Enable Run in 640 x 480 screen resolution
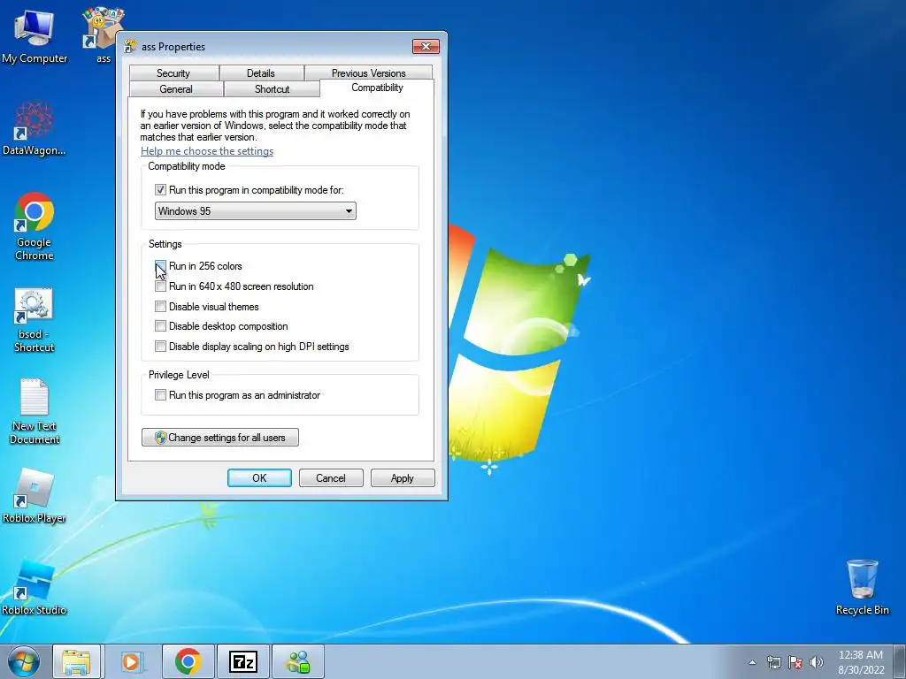 [x=161, y=286]
